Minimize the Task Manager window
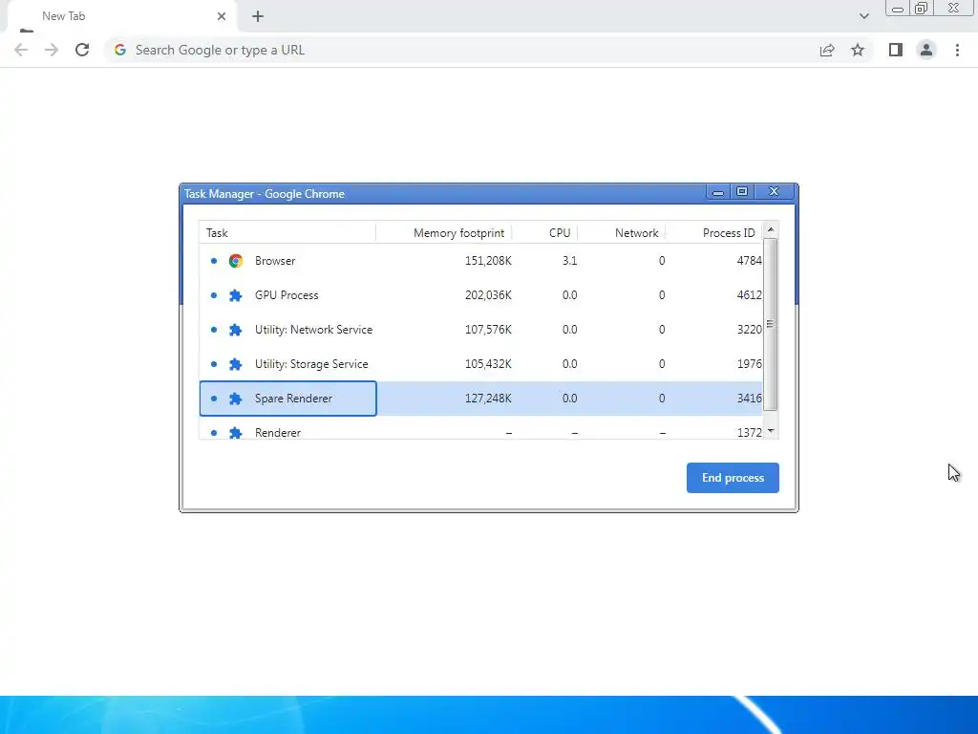This screenshot has width=978, height=734. pos(718,192)
